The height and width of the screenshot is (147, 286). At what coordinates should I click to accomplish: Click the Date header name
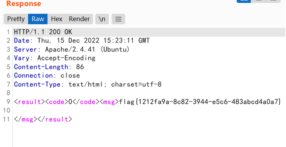point(21,41)
